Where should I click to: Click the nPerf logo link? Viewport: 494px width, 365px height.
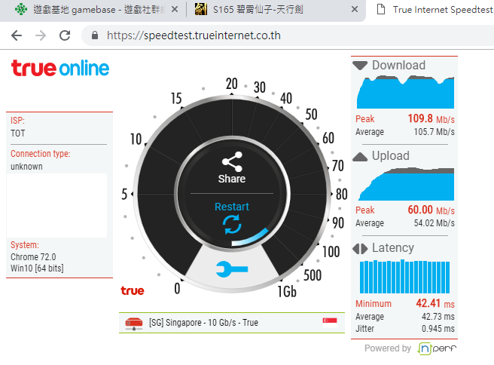pyautogui.click(x=437, y=348)
